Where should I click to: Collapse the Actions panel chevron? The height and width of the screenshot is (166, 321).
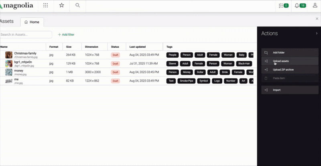(317, 33)
